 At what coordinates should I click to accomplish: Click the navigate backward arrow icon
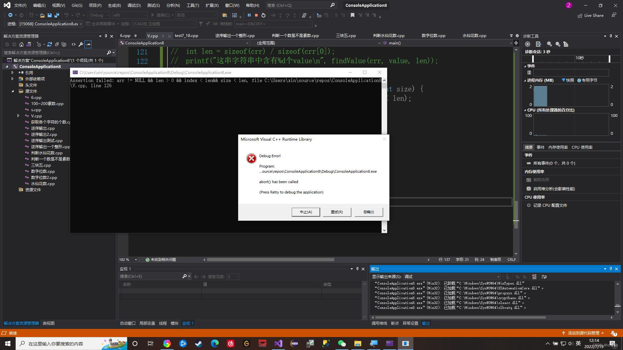coord(10,15)
